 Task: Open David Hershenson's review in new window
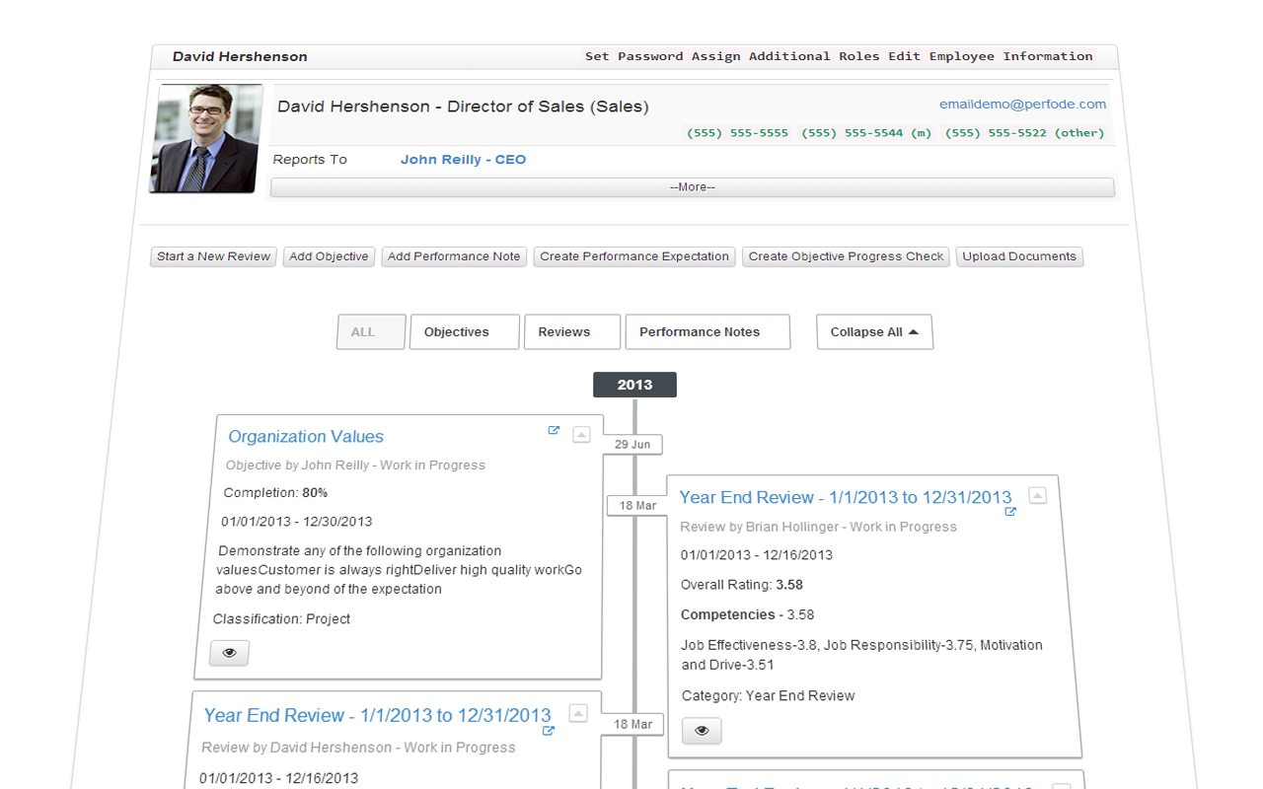click(547, 731)
